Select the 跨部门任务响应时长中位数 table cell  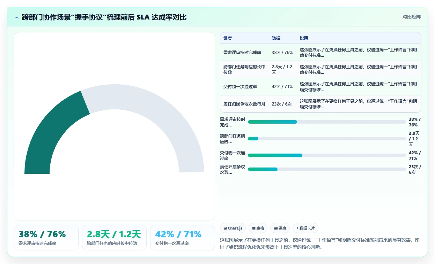pyautogui.click(x=244, y=70)
